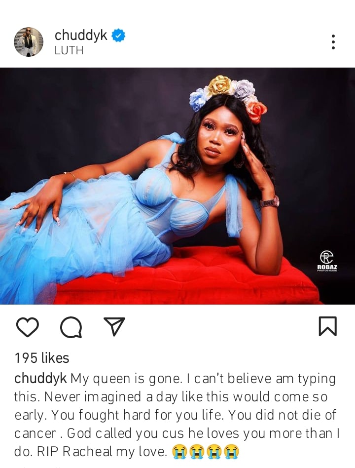
Task: Tap the blue verified badge
Action: pos(118,36)
